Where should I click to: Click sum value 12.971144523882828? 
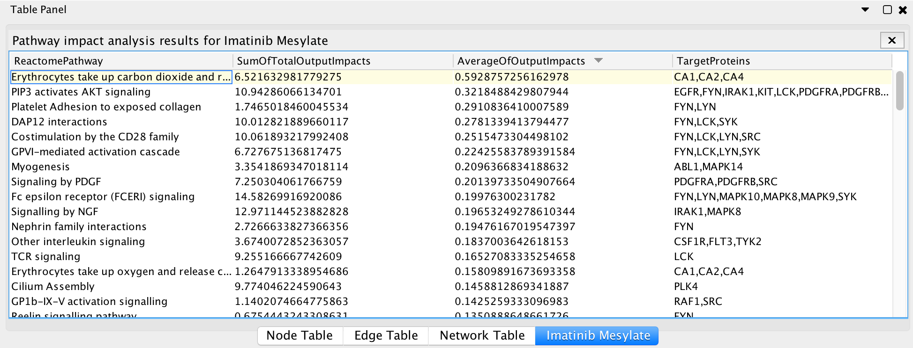pos(292,212)
